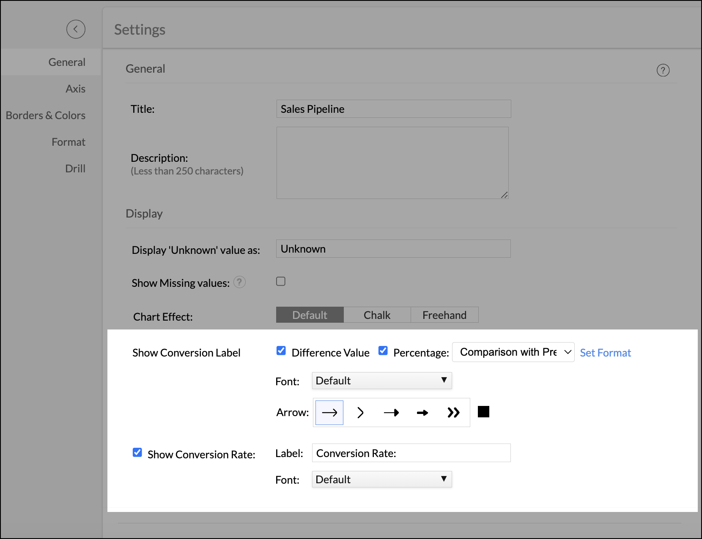This screenshot has width=702, height=539.
Task: Uncheck the Difference Value checkbox
Action: click(281, 351)
